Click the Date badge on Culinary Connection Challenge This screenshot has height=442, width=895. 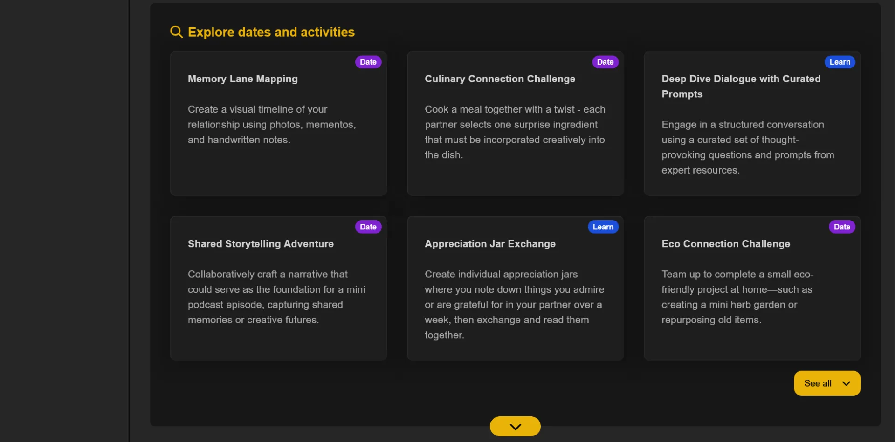(605, 62)
